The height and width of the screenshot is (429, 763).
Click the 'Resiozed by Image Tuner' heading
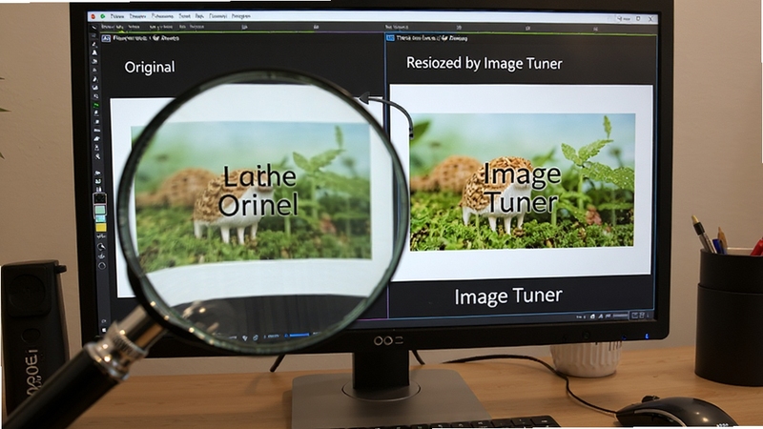(485, 63)
